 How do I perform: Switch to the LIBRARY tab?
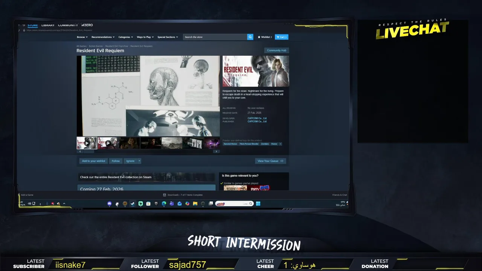click(48, 25)
